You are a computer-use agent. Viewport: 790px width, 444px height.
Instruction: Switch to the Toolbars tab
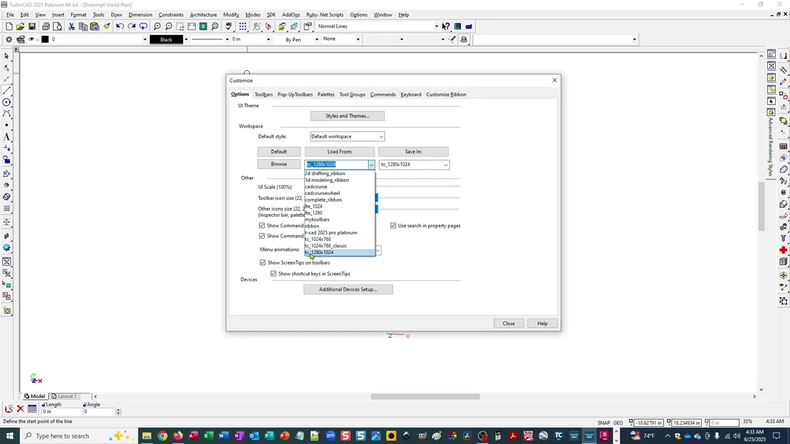tap(264, 94)
